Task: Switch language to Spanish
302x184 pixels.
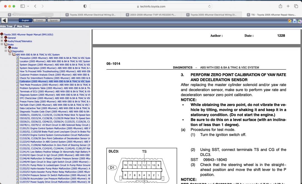Action: click(54, 20)
